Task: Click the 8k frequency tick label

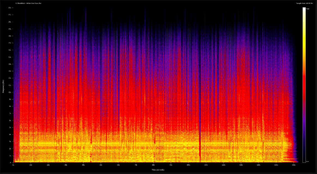Action: point(11,106)
